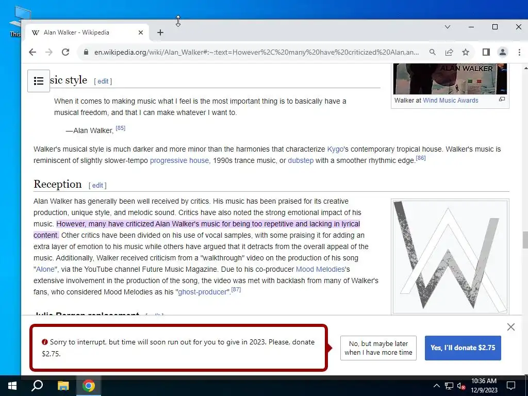Open the table of contents toggle icon

38,81
